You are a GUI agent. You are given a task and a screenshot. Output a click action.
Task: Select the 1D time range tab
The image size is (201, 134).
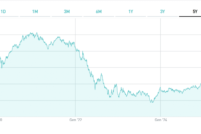[3, 11]
